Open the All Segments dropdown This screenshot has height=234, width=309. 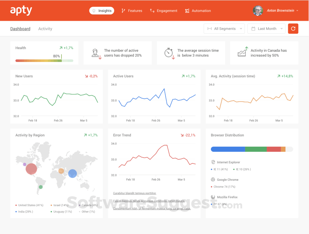click(x=224, y=29)
